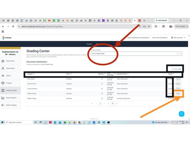The image size is (190, 142).
Task: Sort table by Student column
Action: click(x=31, y=74)
